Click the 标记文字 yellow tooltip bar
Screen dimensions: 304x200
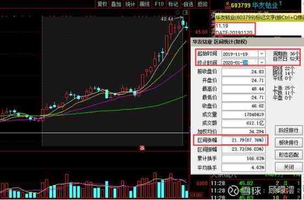pyautogui.click(x=260, y=18)
